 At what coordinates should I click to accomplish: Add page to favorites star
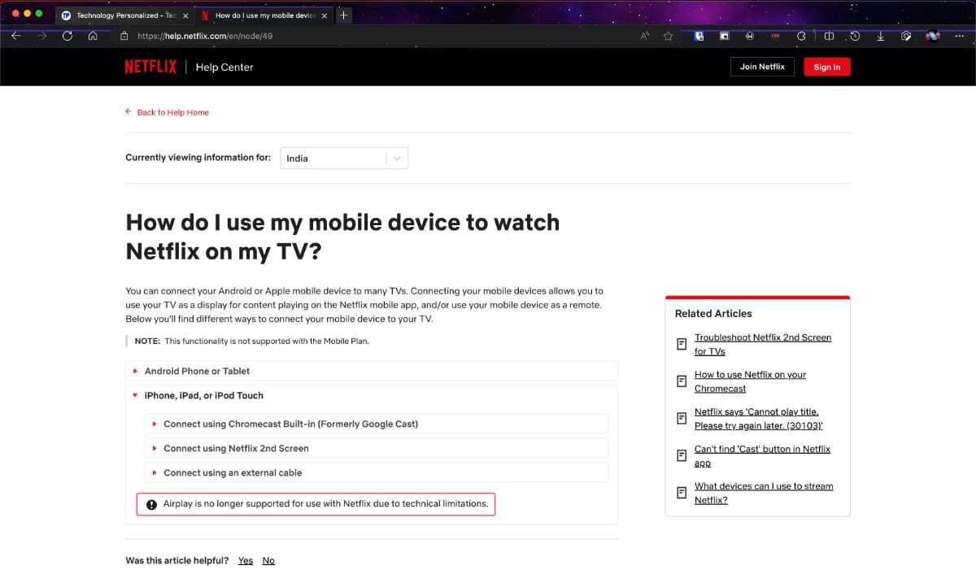[668, 36]
